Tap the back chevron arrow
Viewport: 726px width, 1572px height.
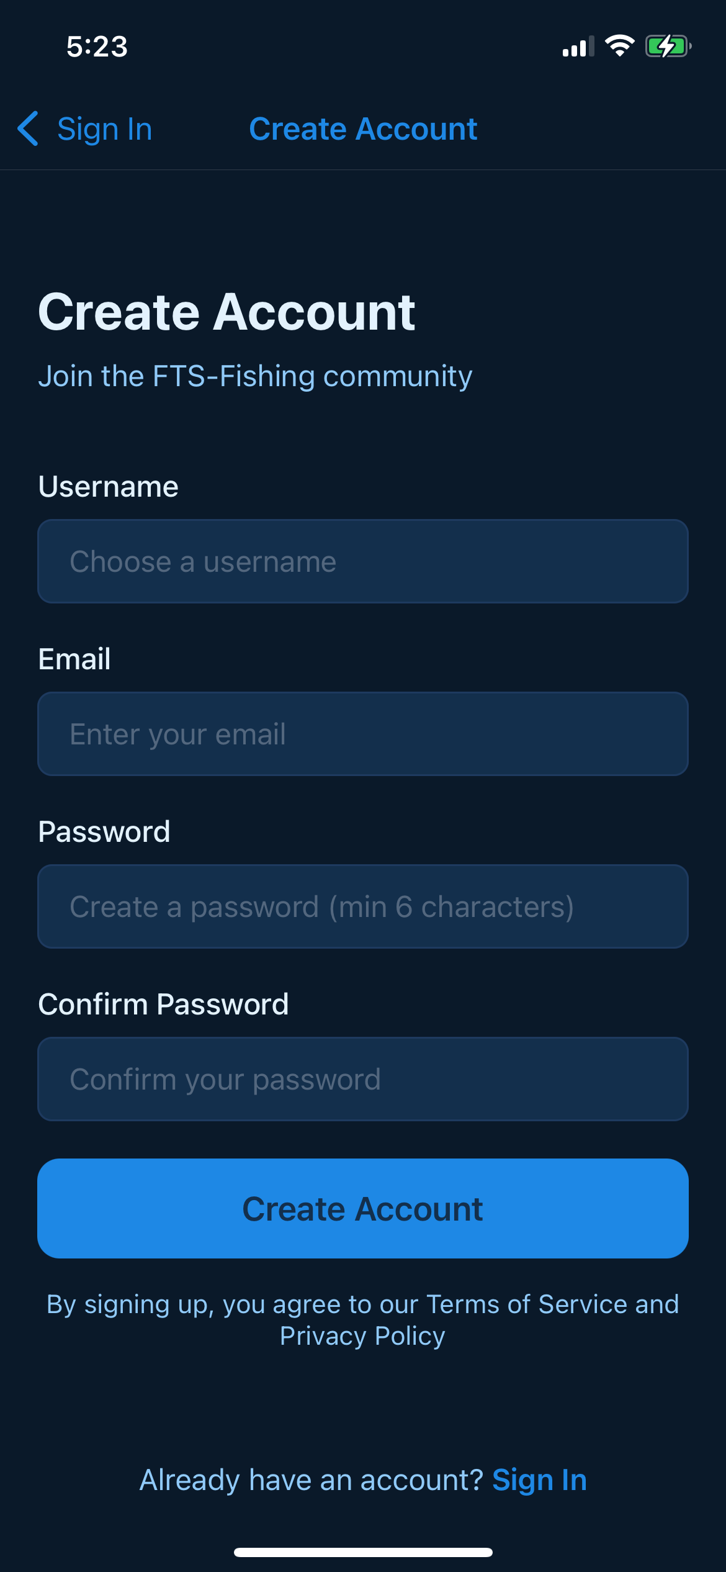tap(29, 129)
